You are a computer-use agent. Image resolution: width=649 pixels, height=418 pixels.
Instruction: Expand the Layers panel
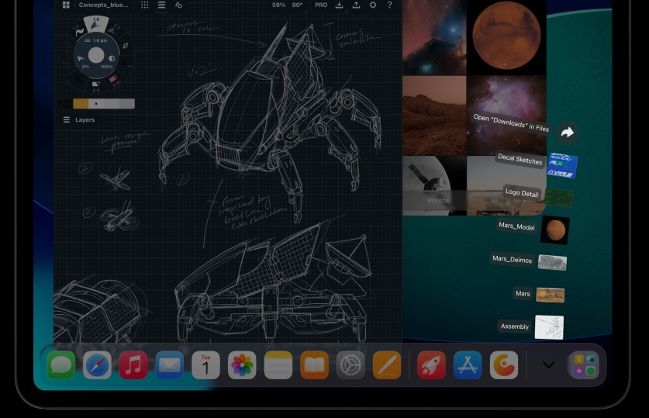click(x=79, y=120)
